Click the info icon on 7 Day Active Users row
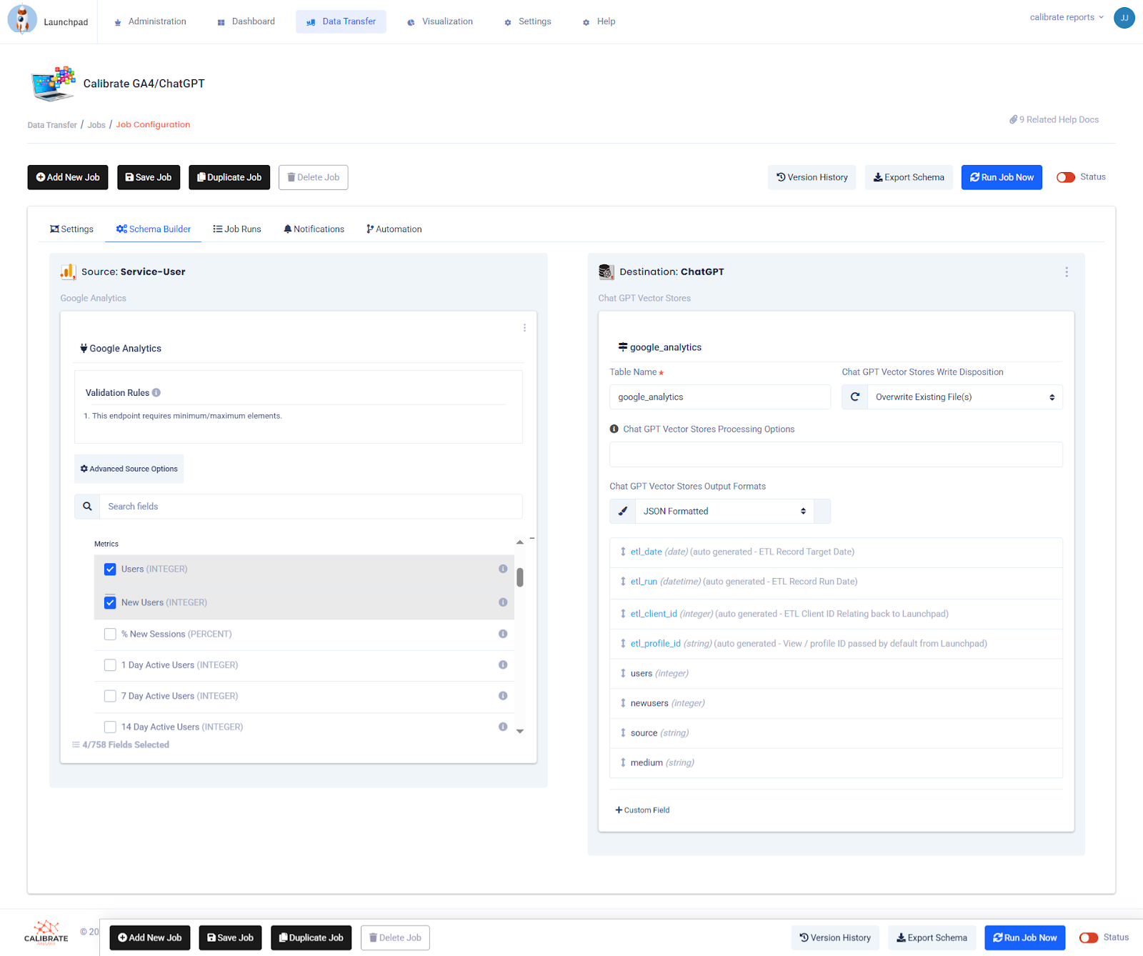 (x=503, y=696)
